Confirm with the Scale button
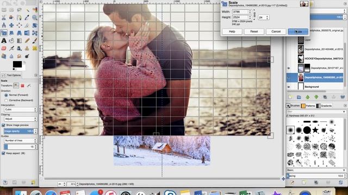The image size is (348, 195). click(x=298, y=31)
